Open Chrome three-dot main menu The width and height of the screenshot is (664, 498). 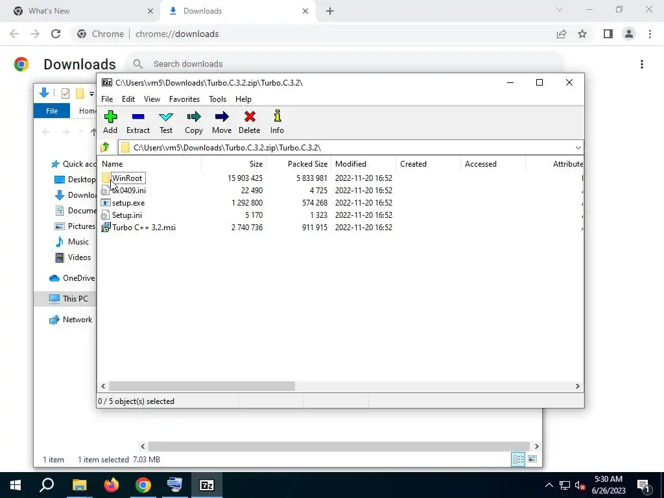pyautogui.click(x=650, y=34)
